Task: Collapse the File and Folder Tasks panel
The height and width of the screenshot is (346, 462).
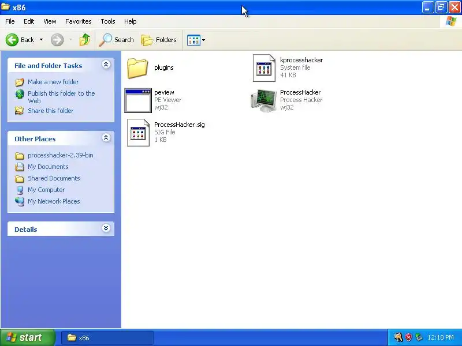Action: (x=106, y=65)
